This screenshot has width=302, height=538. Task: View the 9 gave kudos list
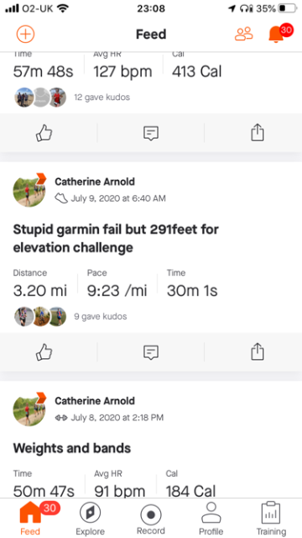coord(101,316)
